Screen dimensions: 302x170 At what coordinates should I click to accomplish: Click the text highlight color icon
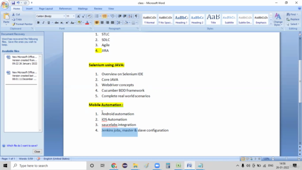(79, 23)
